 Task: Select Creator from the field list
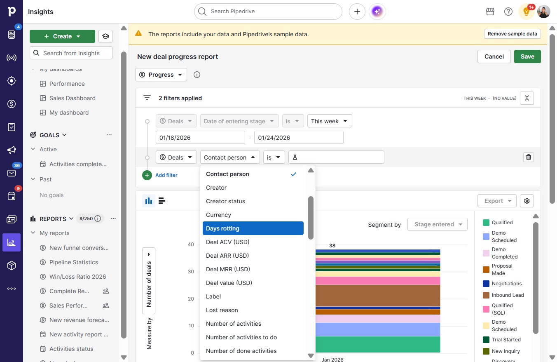pos(253,188)
